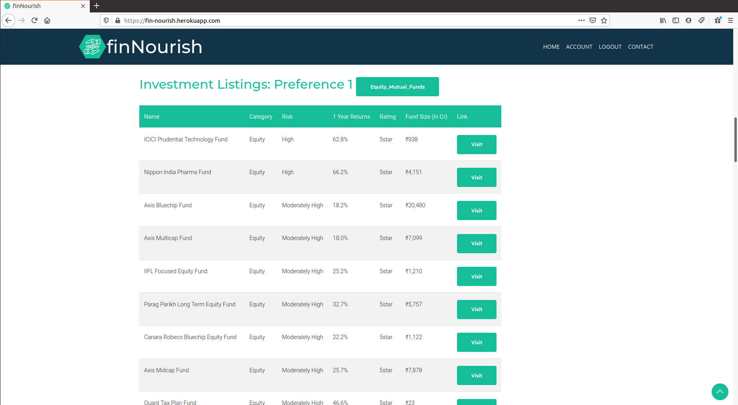Open page actions three-dots menu
738x405 pixels.
coord(582,20)
